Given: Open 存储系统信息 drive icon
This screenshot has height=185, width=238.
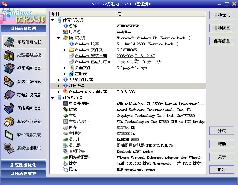Looking at the screenshot, I should click(x=9, y=95).
